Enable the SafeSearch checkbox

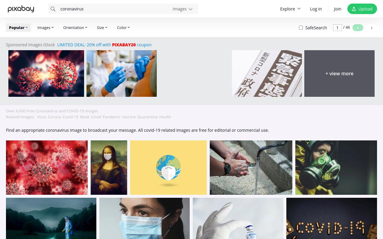301,27
